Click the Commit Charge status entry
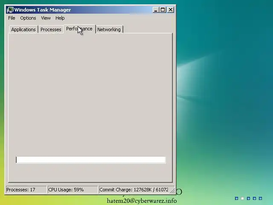This screenshot has width=273, height=205. (x=134, y=190)
